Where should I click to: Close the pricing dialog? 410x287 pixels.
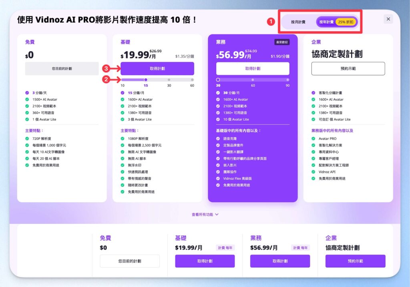pos(388,19)
